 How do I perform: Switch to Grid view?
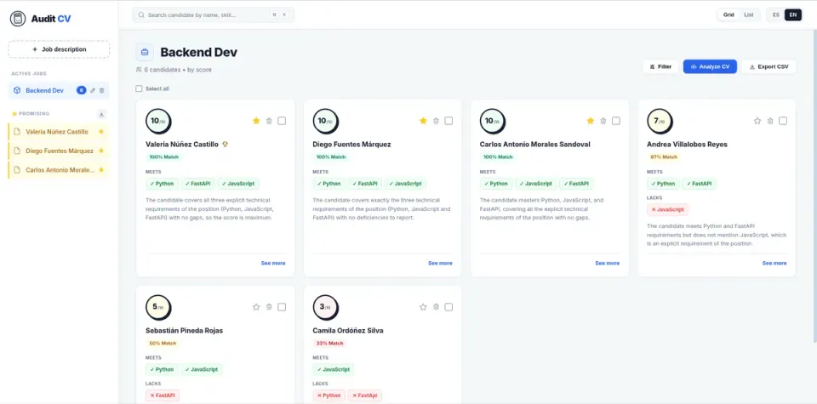point(729,15)
